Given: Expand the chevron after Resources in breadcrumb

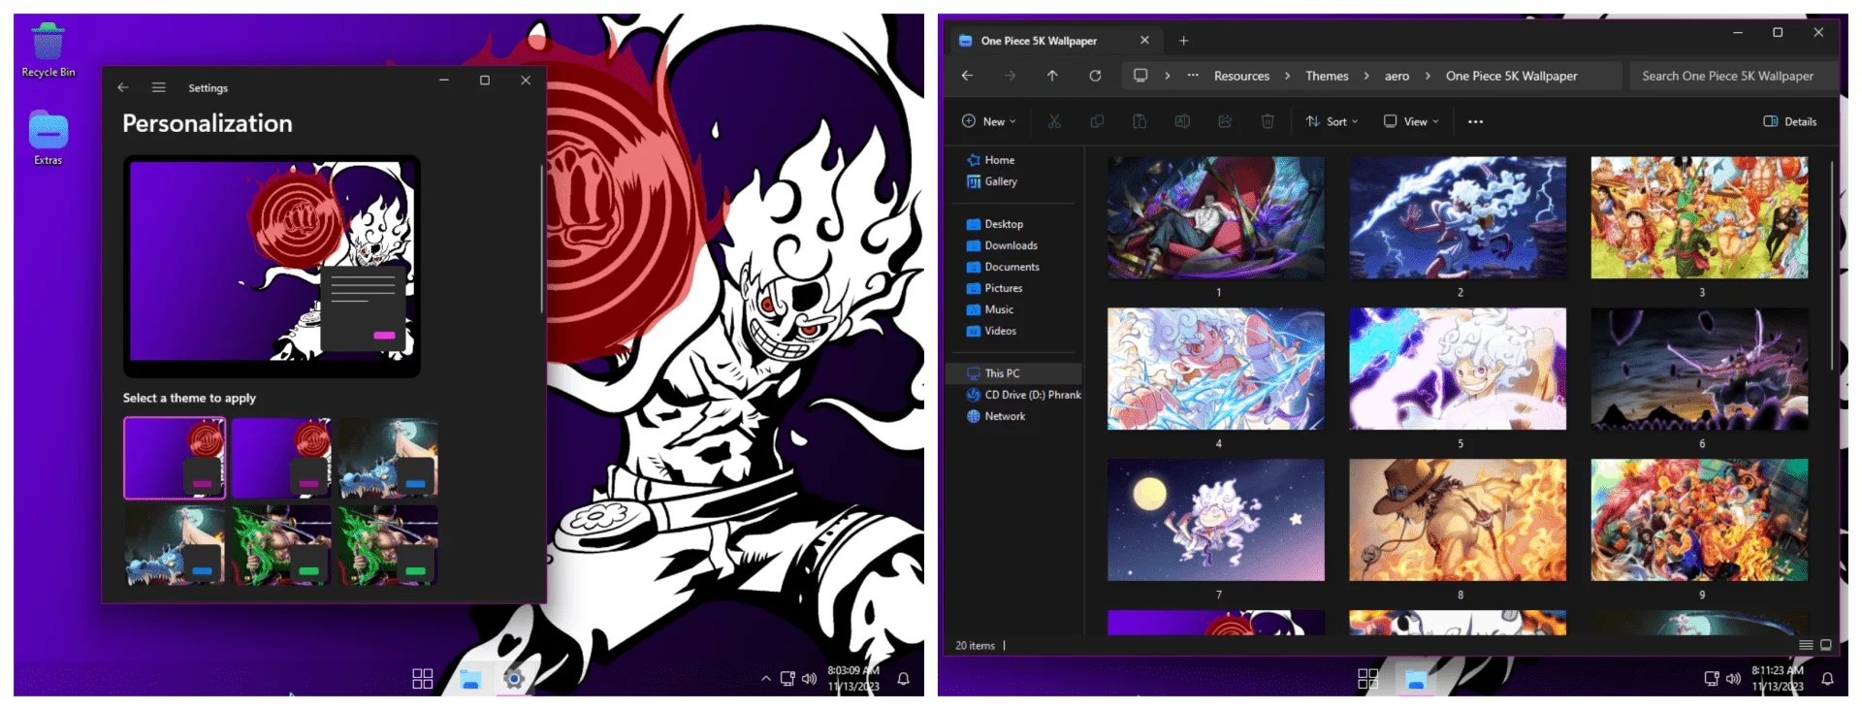Looking at the screenshot, I should (x=1287, y=76).
